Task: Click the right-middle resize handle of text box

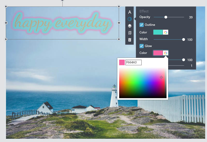Action: pos(119,23)
